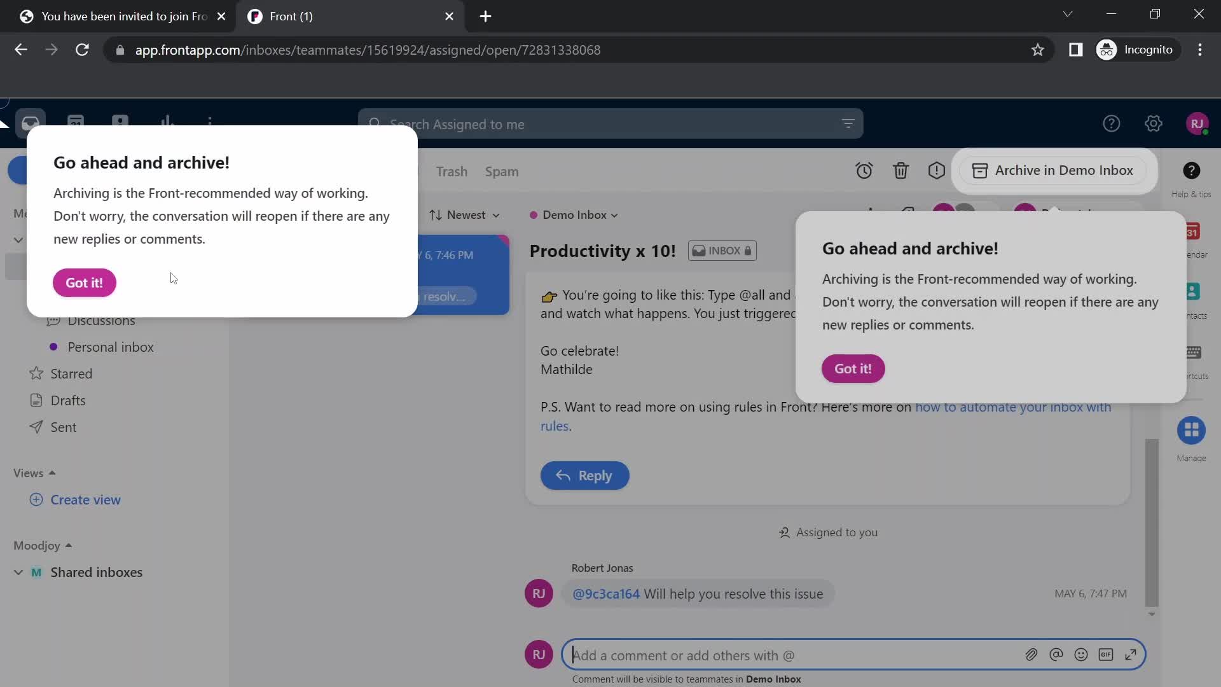Expand the Views section chevron
Image resolution: width=1221 pixels, height=687 pixels.
tap(52, 472)
